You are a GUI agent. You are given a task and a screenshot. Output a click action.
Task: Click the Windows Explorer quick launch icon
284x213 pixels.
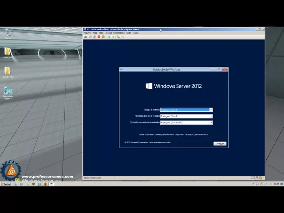coord(27,184)
